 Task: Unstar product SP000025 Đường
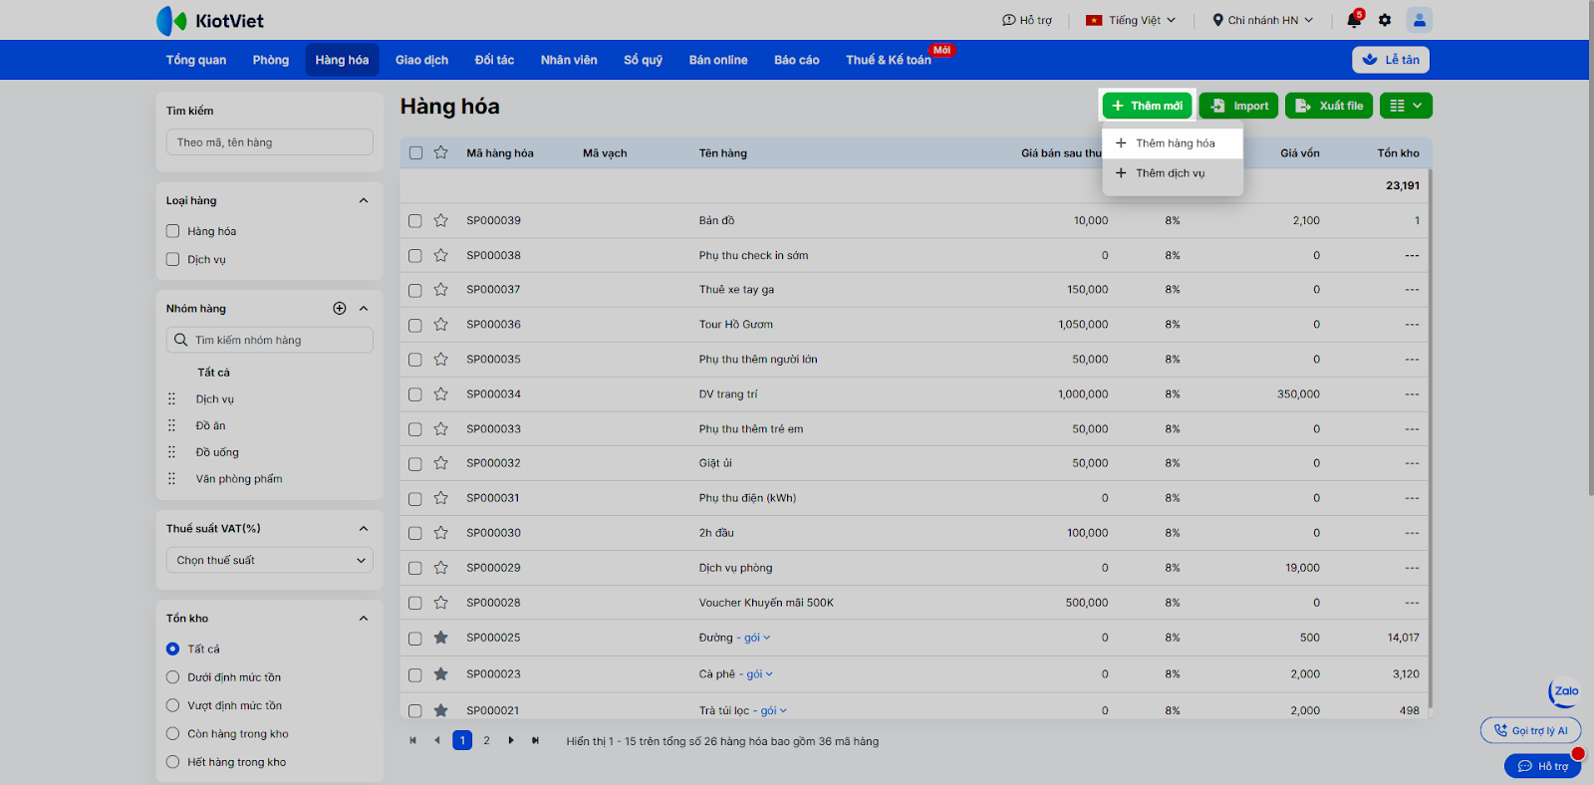[x=441, y=638]
